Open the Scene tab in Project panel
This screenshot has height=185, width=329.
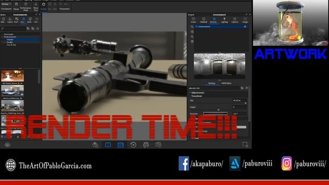click(193, 21)
